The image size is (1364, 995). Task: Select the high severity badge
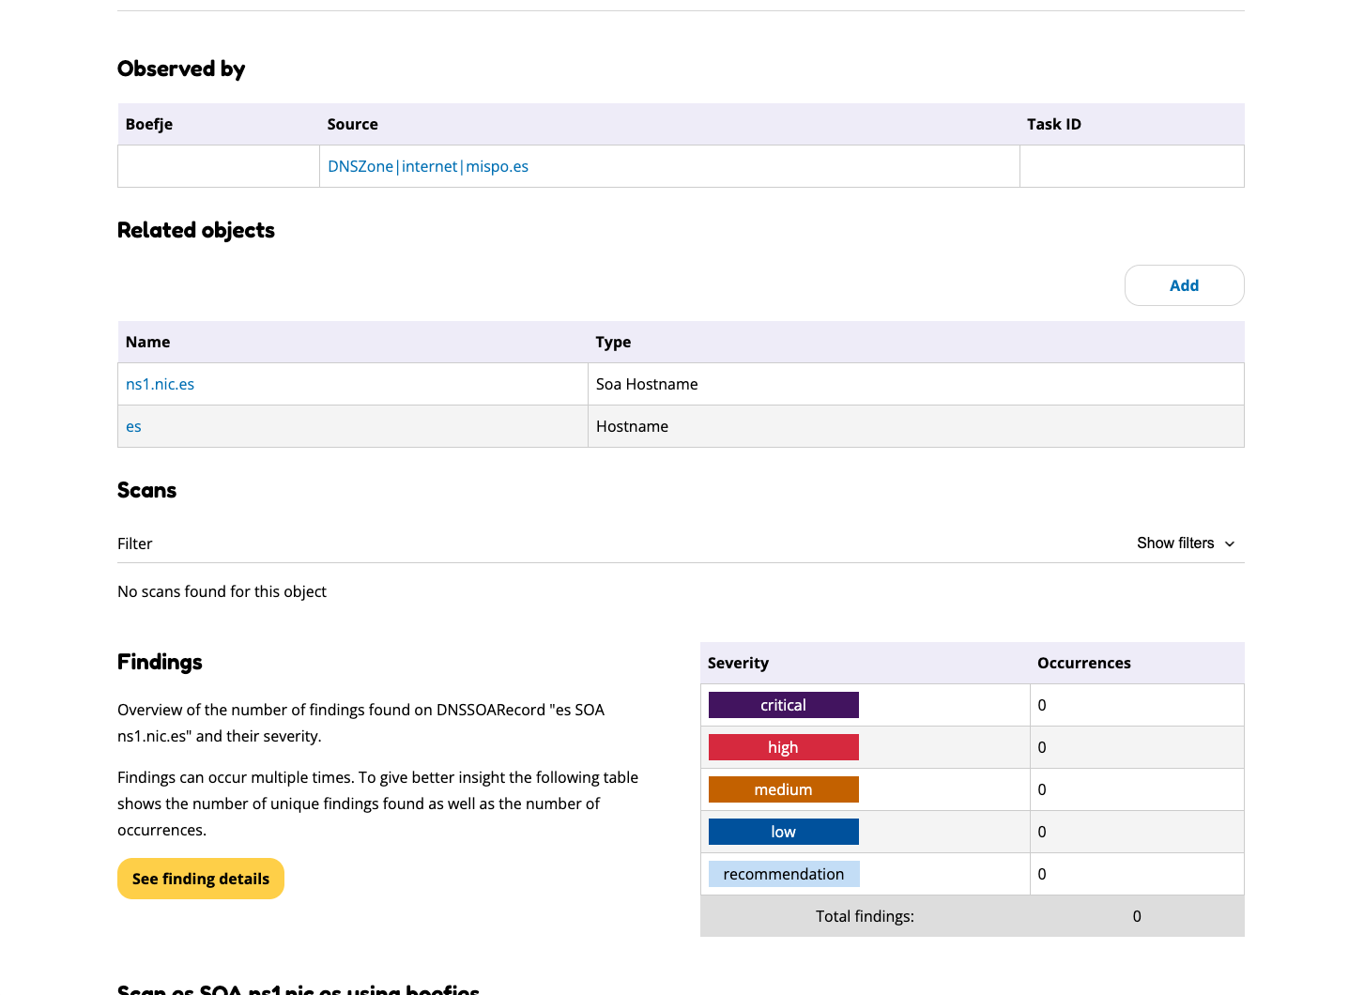coord(783,747)
